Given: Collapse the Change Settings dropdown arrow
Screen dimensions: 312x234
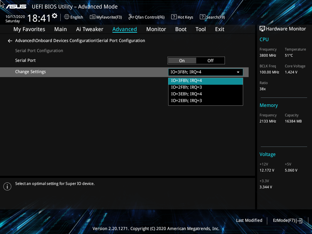Looking at the screenshot, I should point(238,72).
